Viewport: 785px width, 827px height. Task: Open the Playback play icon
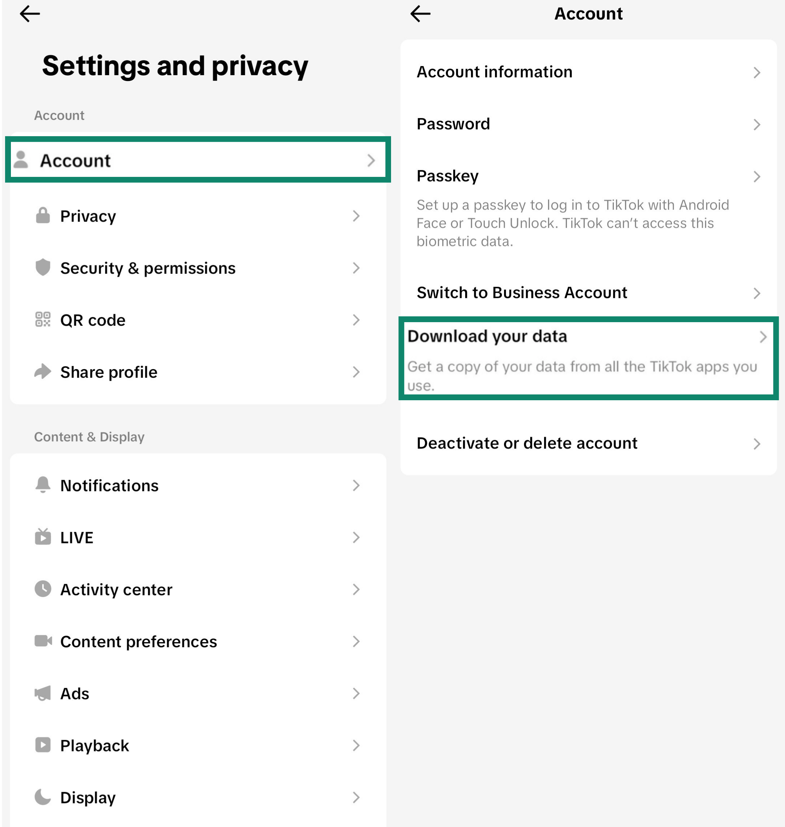coord(43,746)
